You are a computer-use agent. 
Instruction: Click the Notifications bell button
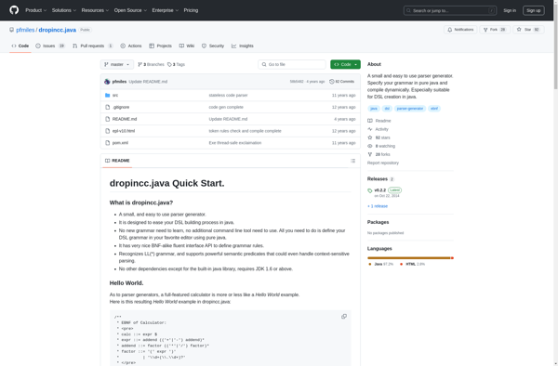pos(460,30)
